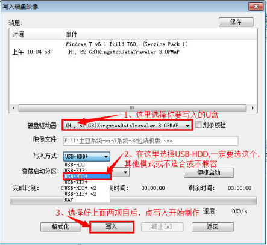
Task: Expand the 写入方式 write method combo box
Action: [87, 156]
